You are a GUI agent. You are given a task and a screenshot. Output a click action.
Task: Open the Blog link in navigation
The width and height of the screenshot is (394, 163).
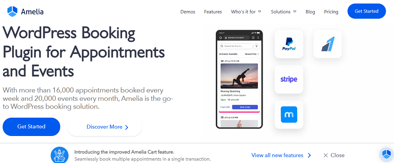point(310,12)
